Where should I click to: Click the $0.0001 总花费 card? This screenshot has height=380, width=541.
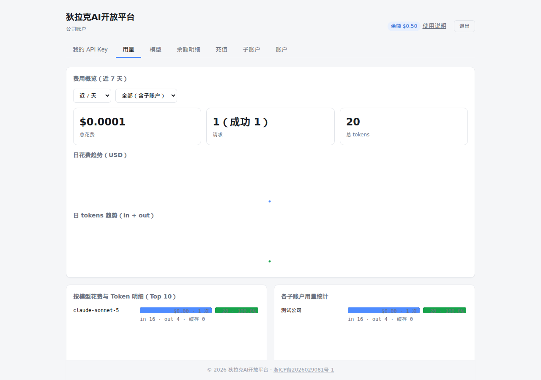(137, 126)
